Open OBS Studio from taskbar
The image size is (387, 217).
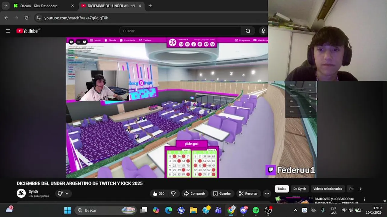[268, 210]
